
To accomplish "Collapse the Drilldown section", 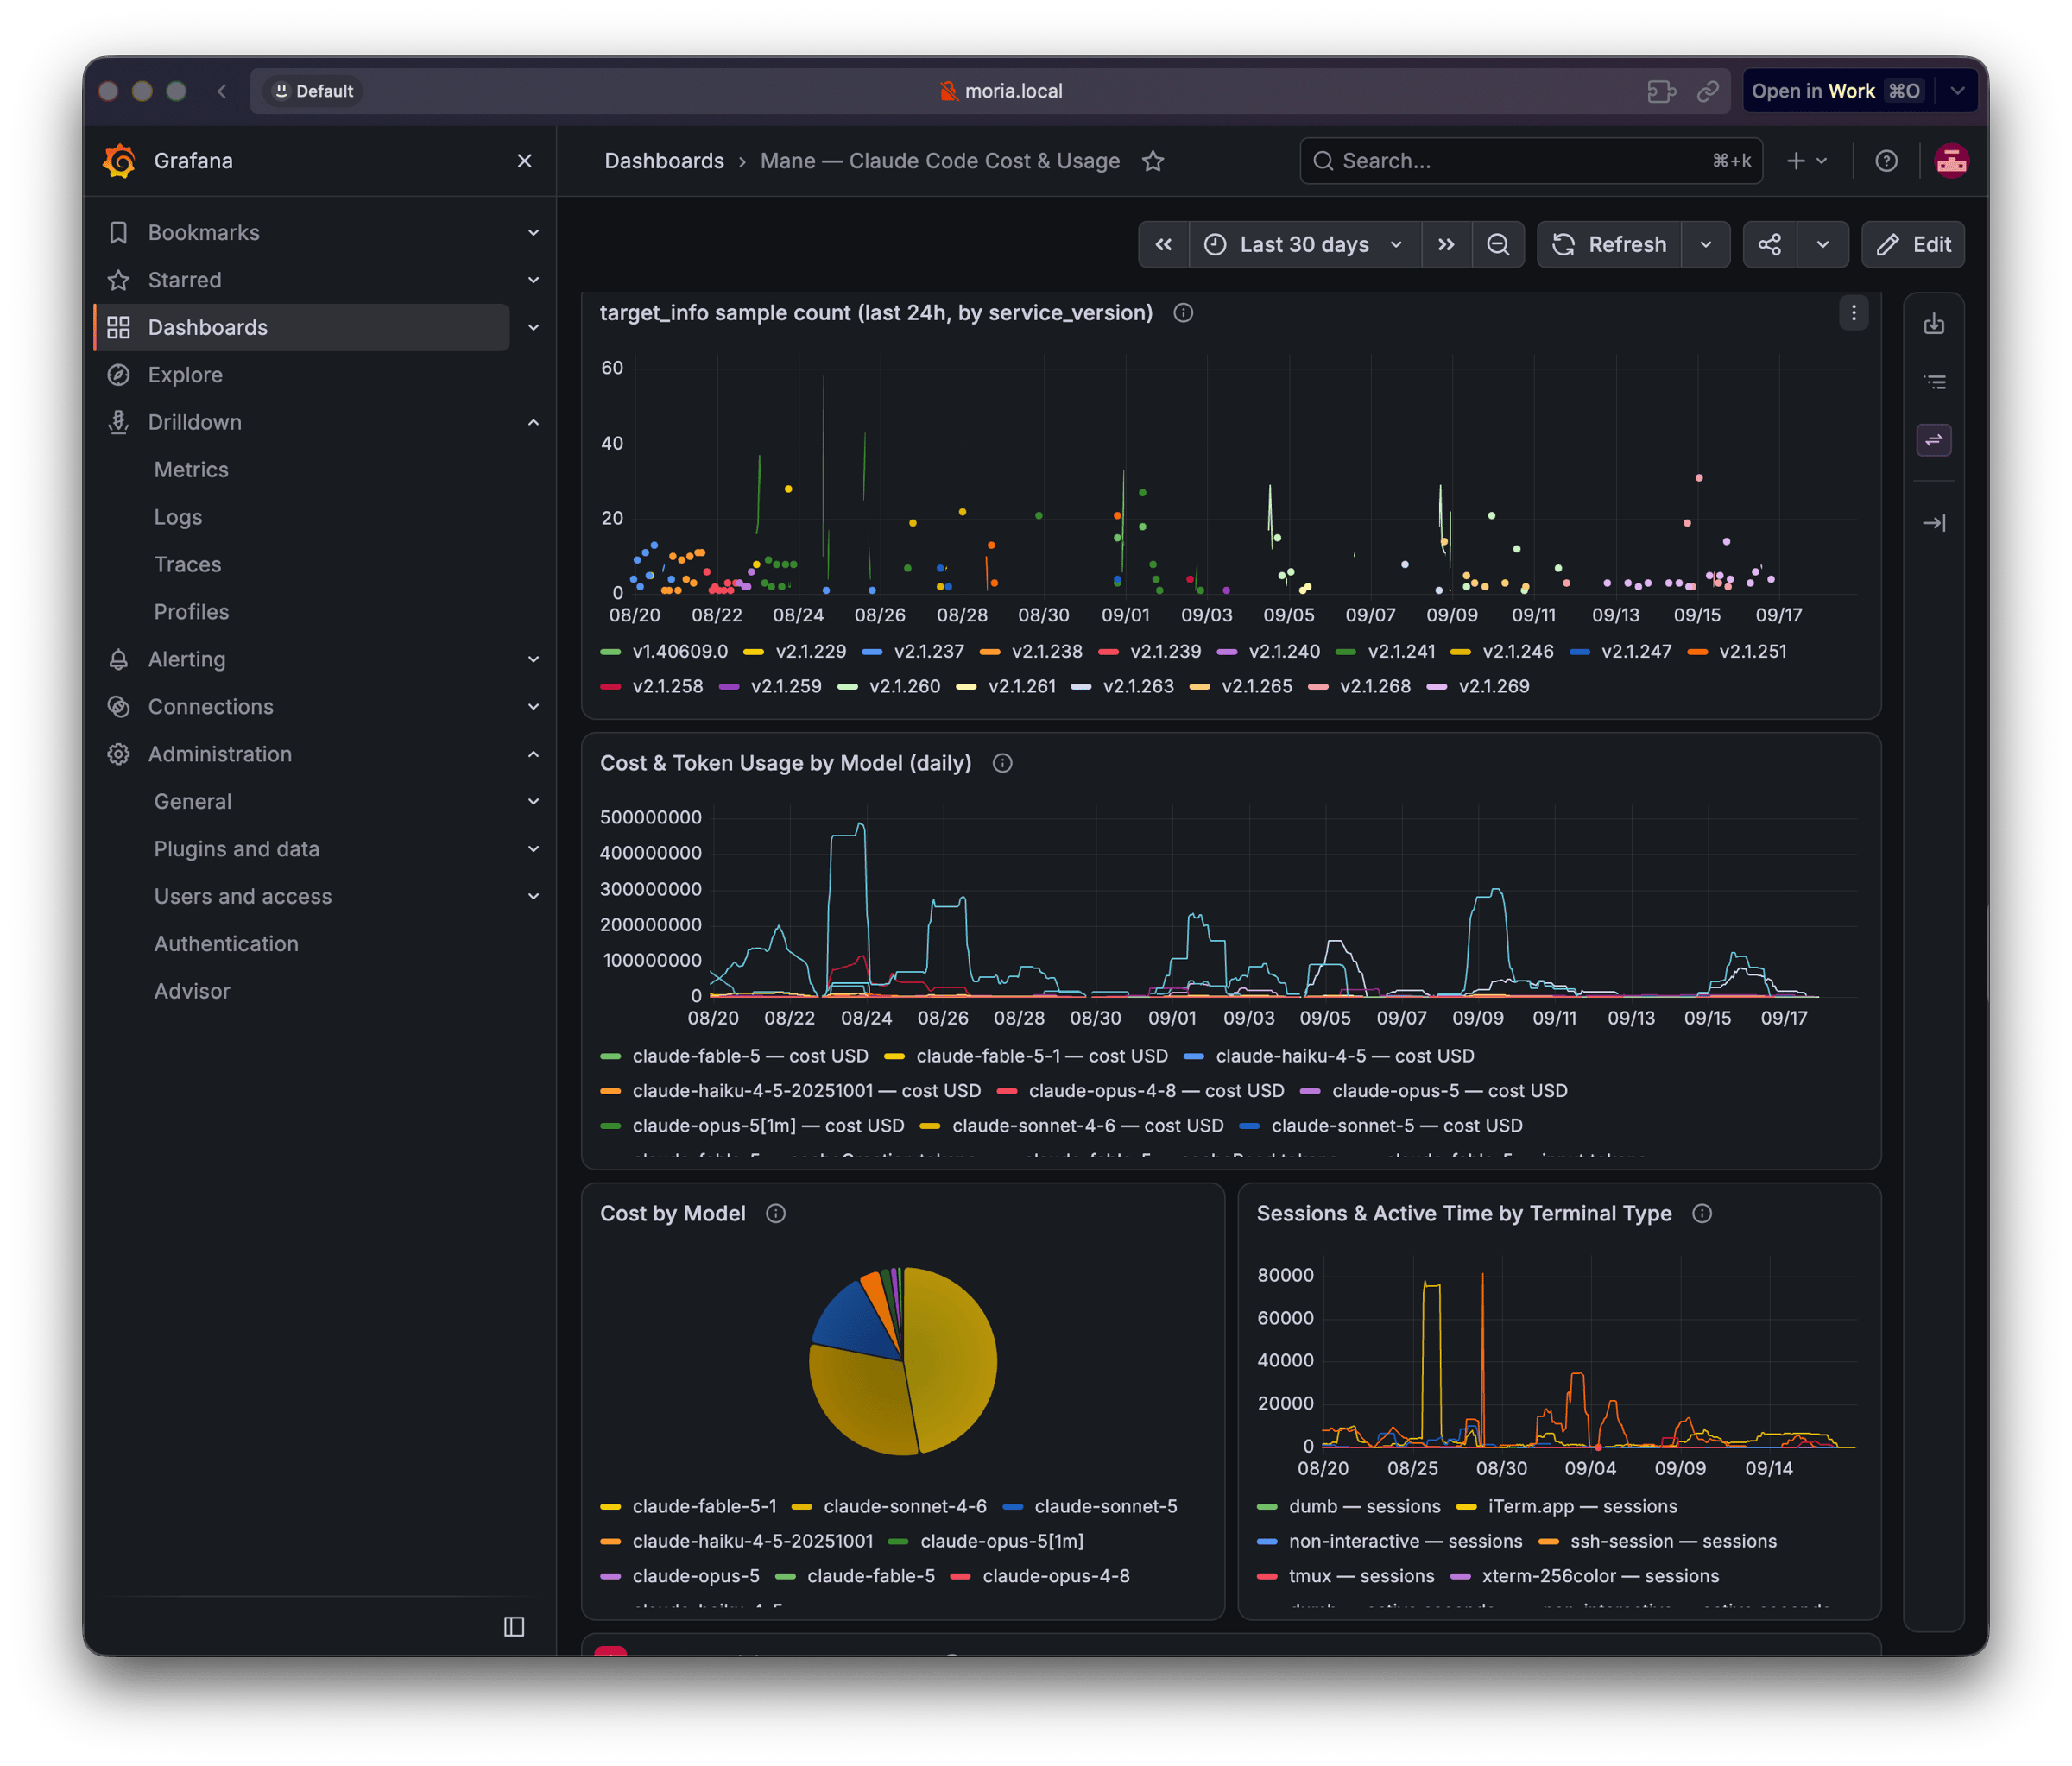I will coord(533,422).
